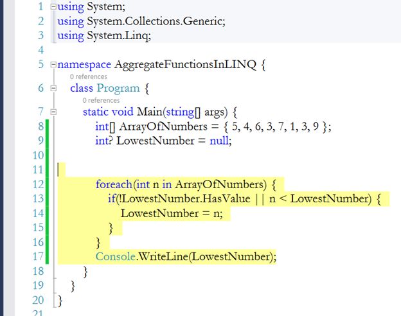Open the 0 references link above class Program
This screenshot has height=316, width=401.
click(x=89, y=76)
